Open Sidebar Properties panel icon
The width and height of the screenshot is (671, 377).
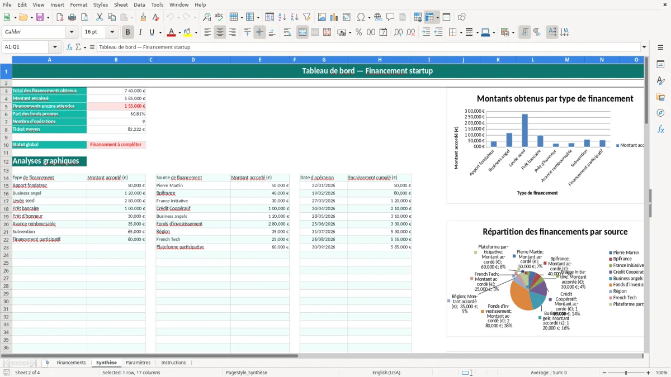660,65
